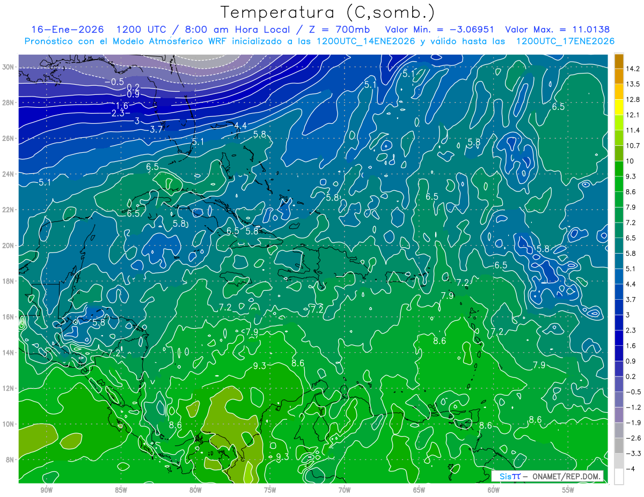This screenshot has height=497, width=644.
Task: Click the '10N' latitude axis label
Action: click(x=8, y=424)
